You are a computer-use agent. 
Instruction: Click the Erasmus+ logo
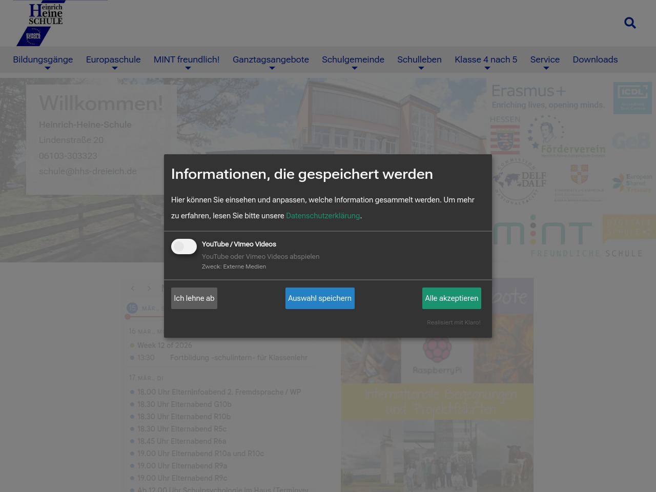tap(547, 97)
